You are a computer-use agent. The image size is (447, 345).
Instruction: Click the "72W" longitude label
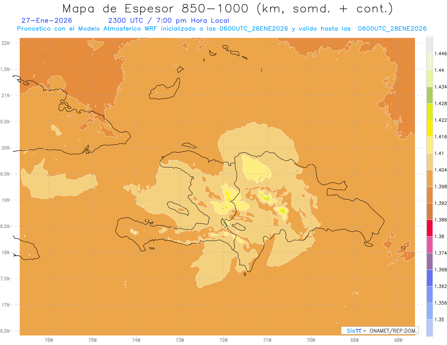coord(223,340)
